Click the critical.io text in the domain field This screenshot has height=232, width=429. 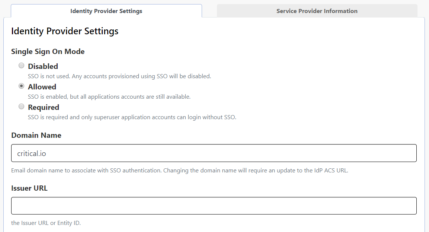32,153
